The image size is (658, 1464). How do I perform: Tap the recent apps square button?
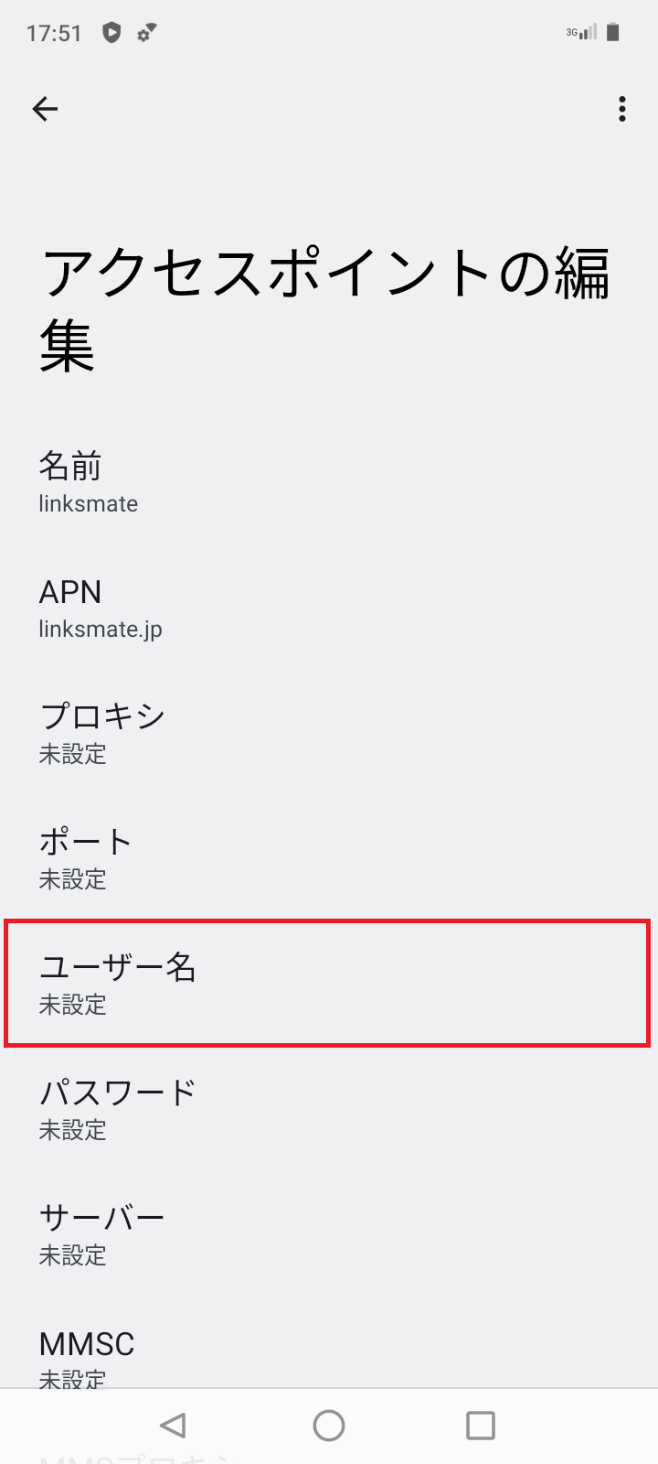pos(481,1425)
